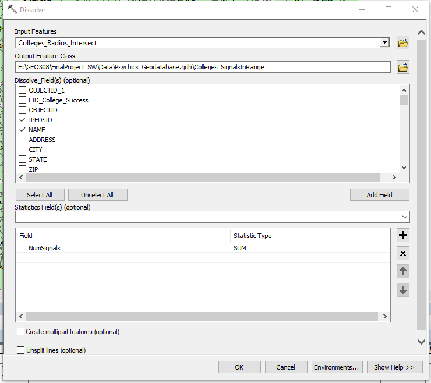431x383 pixels.
Task: Click Select All button
Action: coord(40,195)
